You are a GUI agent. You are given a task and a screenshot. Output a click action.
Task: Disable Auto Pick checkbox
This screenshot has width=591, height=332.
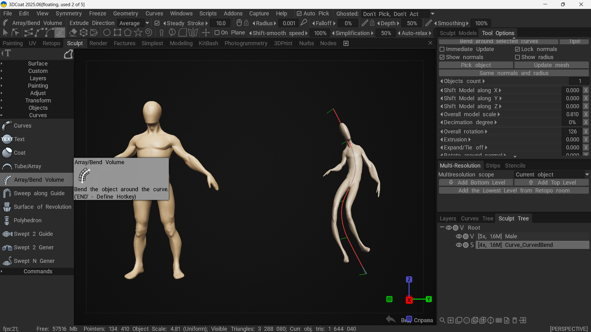(x=299, y=14)
